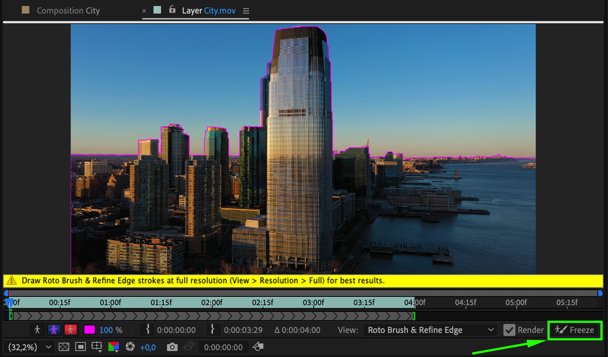This screenshot has height=357, width=608.
Task: Toggle alpha view button
Action: click(x=37, y=330)
